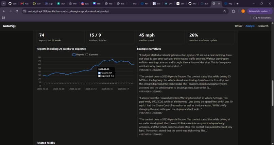Click narrative ID #11761263 - 20260901
This screenshot has width=274, height=145.
pos(151,91)
